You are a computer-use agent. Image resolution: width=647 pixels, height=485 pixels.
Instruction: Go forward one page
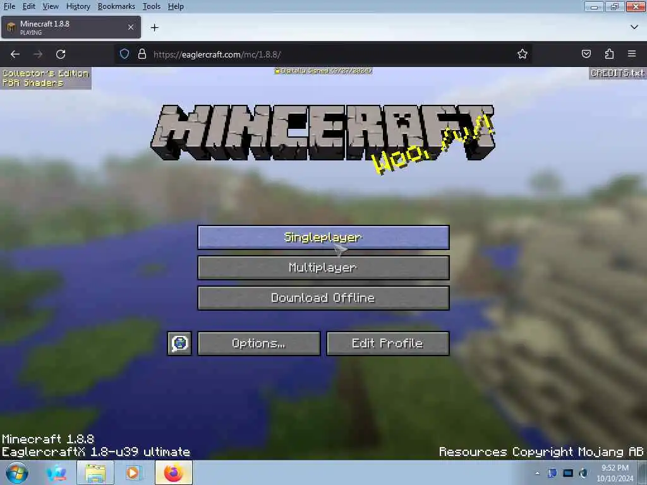pyautogui.click(x=38, y=54)
